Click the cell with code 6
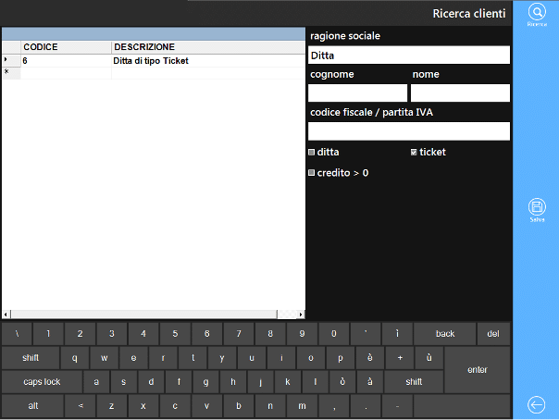559x420 pixels. click(67, 61)
